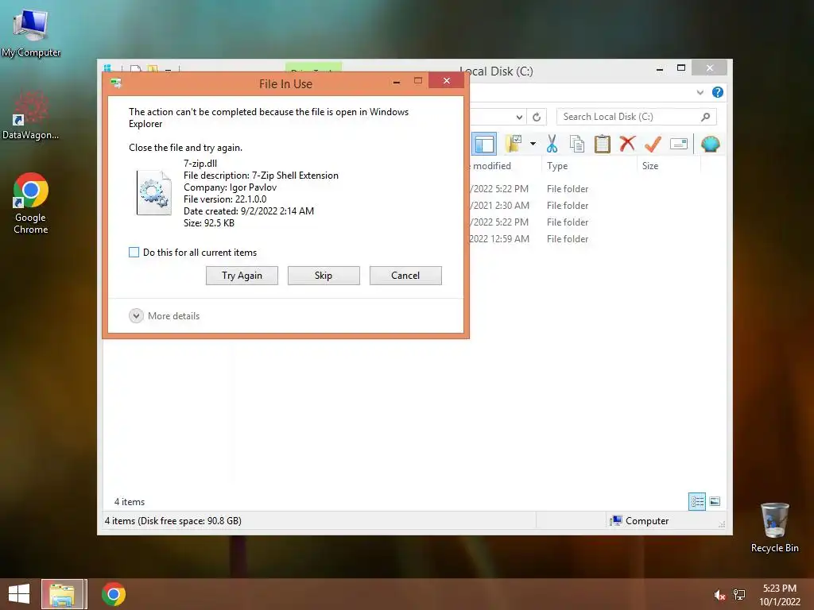This screenshot has width=814, height=610.
Task: Click the File In Use title-bar icon
Action: (x=116, y=83)
